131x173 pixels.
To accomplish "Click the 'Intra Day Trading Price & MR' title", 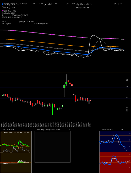I will [x=48, y=129].
